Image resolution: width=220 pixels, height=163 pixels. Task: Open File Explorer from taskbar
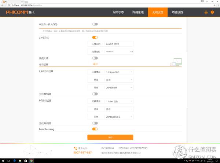coord(20,160)
